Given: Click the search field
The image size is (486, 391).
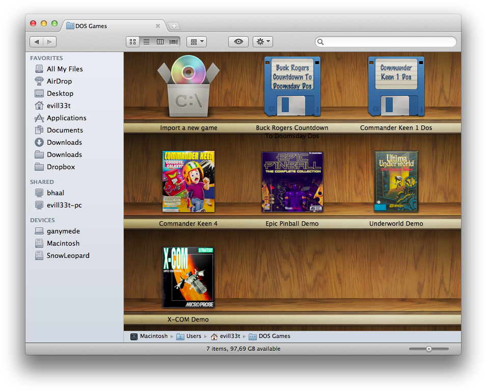Looking at the screenshot, I should pos(386,42).
